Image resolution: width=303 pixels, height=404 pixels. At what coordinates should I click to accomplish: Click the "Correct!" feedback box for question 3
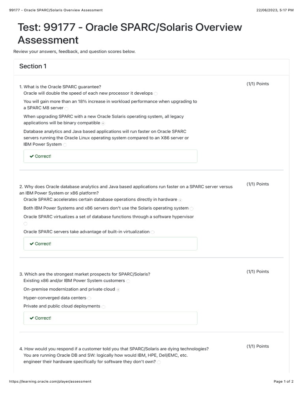[x=110, y=318]
